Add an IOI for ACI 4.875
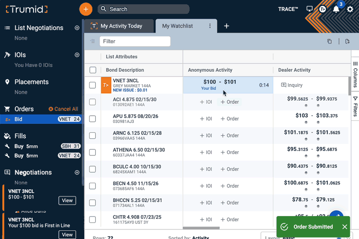This screenshot has width=359, height=239. 206,102
